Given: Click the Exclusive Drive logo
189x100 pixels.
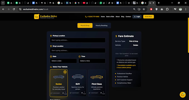Looking at the screenshot, I should [45, 17].
